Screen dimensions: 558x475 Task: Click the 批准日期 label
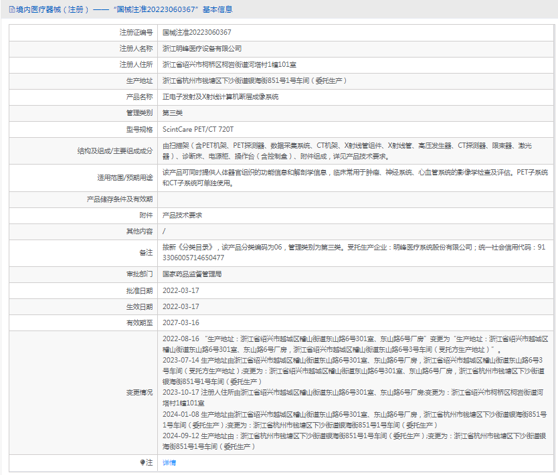(139, 291)
